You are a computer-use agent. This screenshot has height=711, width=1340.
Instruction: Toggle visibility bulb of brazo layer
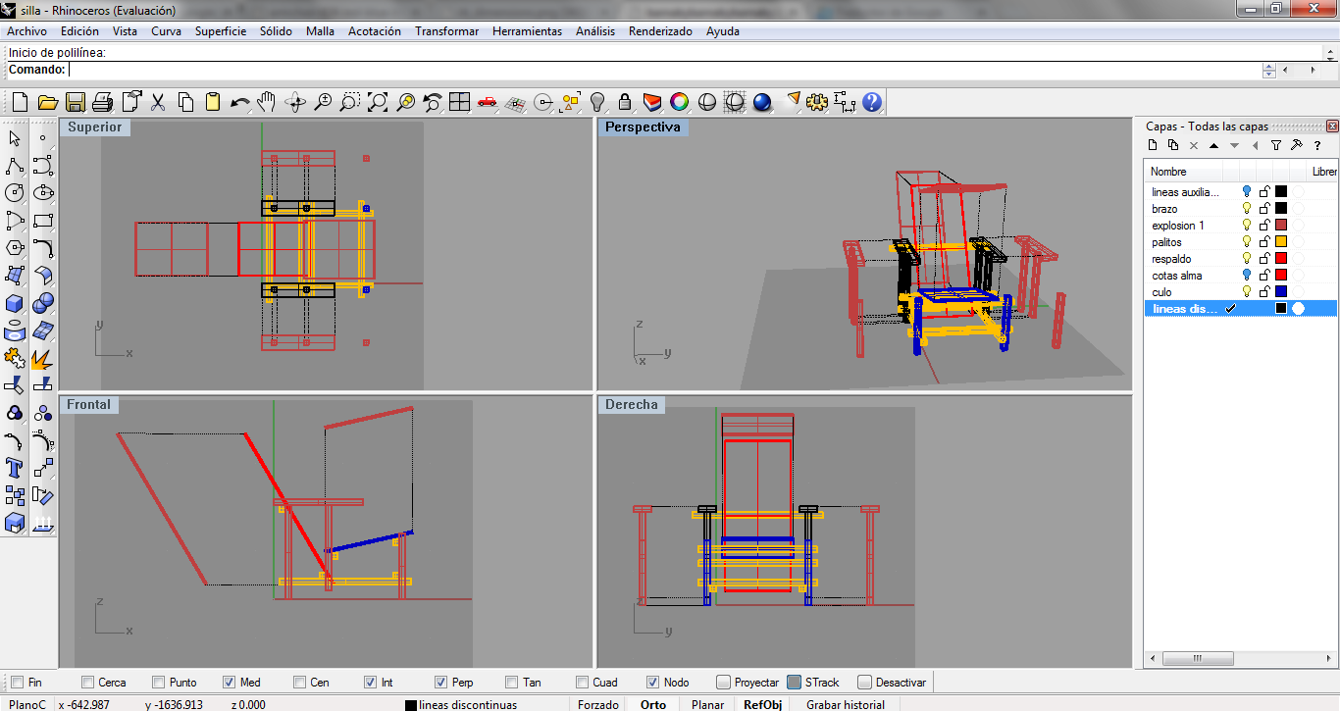point(1247,209)
